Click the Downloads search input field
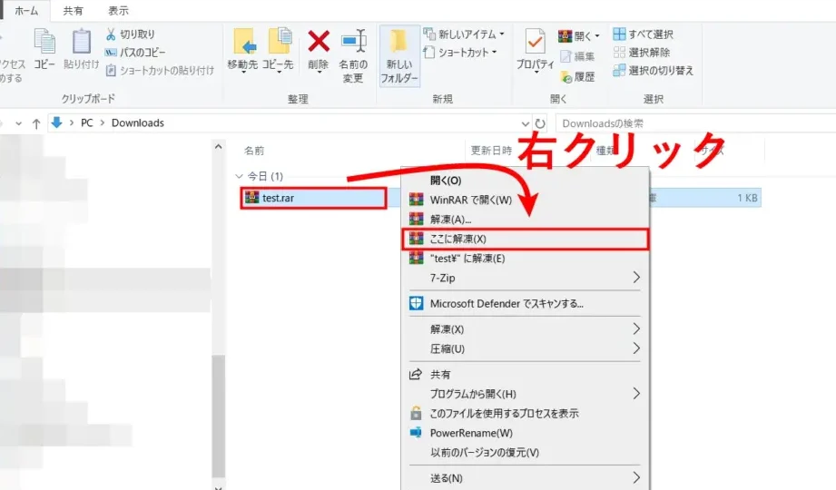 (x=690, y=123)
